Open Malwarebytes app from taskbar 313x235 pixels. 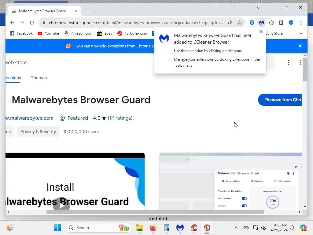(180, 228)
